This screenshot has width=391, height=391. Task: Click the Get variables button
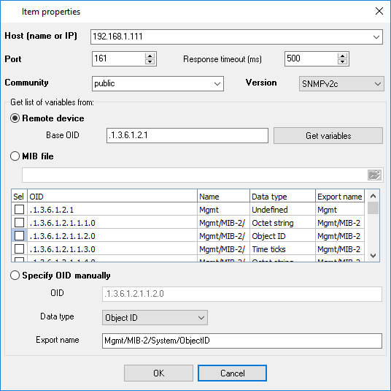pyautogui.click(x=328, y=136)
